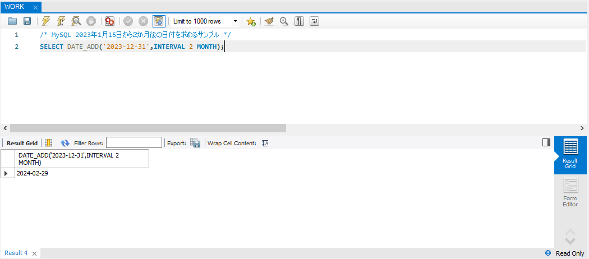Image resolution: width=589 pixels, height=259 pixels.
Task: Save snippet with the star plus icon
Action: [x=251, y=21]
